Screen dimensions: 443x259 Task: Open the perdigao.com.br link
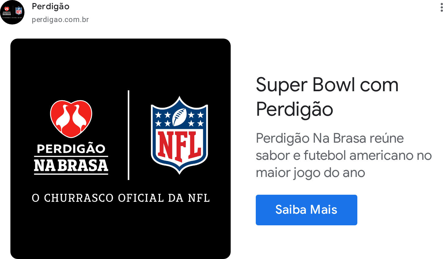pyautogui.click(x=60, y=20)
